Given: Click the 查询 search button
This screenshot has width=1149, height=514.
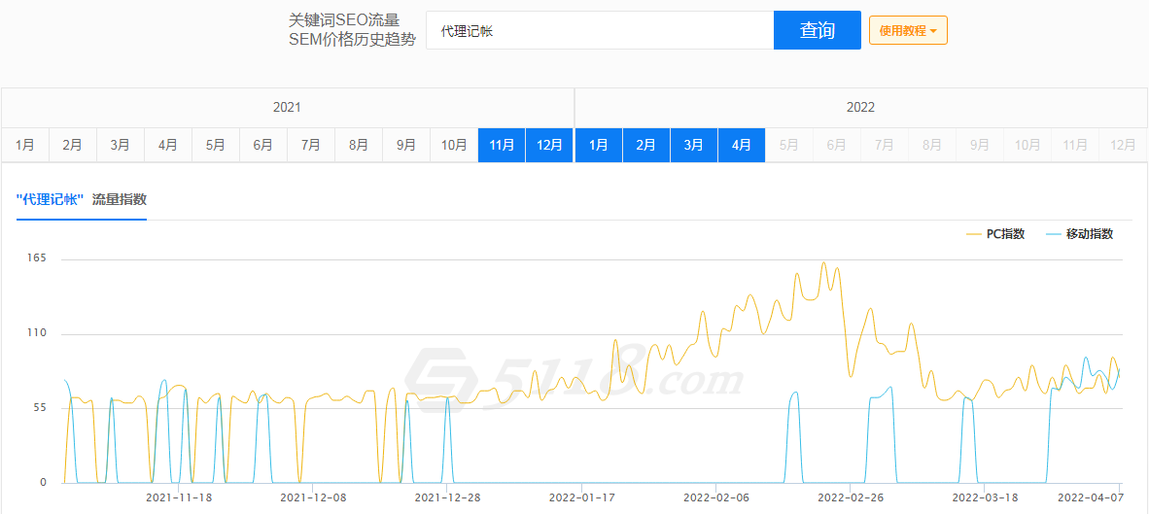Looking at the screenshot, I should coord(818,30).
